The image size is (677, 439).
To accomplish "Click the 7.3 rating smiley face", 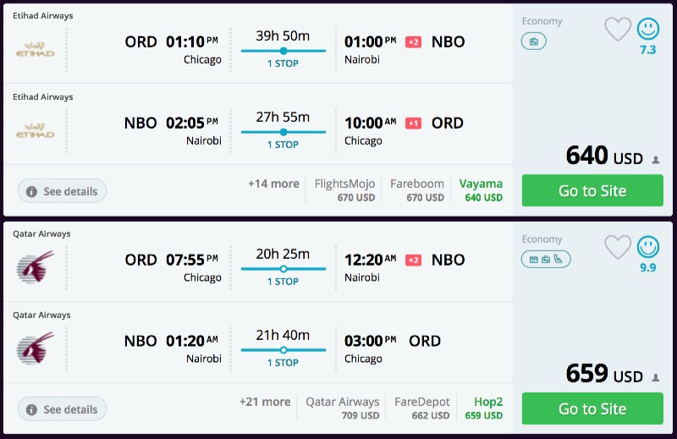I will [648, 30].
